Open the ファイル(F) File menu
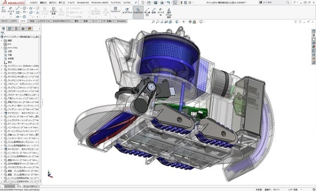 point(34,3)
